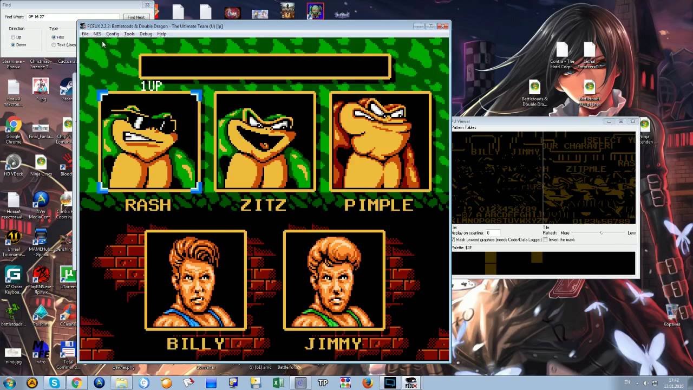This screenshot has width=693, height=390.
Task: Open the Help menu in FCEUX
Action: tap(161, 34)
